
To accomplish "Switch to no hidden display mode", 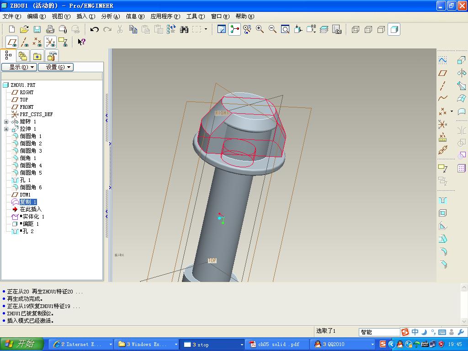I will (381, 29).
